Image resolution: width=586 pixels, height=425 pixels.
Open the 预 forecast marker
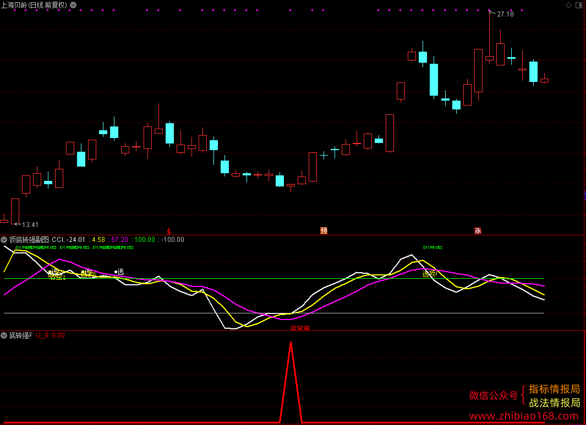point(324,231)
